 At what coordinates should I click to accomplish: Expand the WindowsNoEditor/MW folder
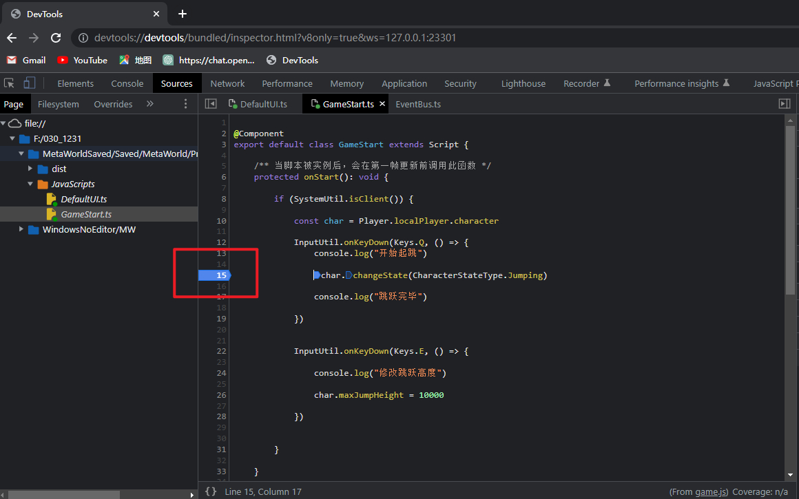(x=21, y=229)
